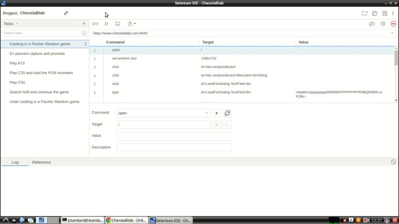Screen dimensions: 399x224
Task: Start recording with the REC button
Action: point(393,23)
